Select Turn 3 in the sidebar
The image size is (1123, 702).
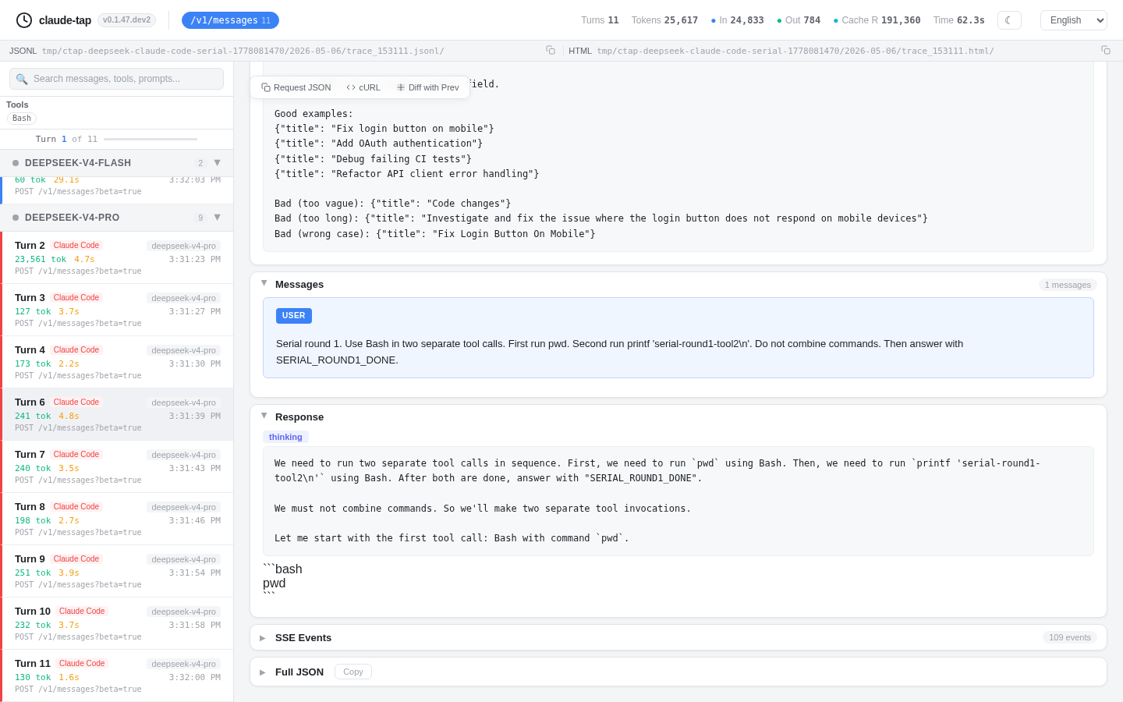pyautogui.click(x=117, y=310)
